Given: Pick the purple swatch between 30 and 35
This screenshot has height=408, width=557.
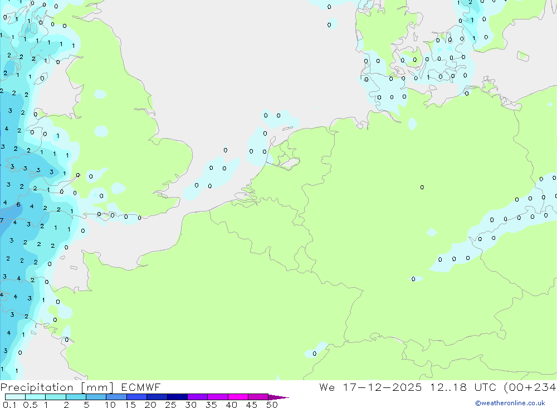Looking at the screenshot, I should click(x=198, y=397).
